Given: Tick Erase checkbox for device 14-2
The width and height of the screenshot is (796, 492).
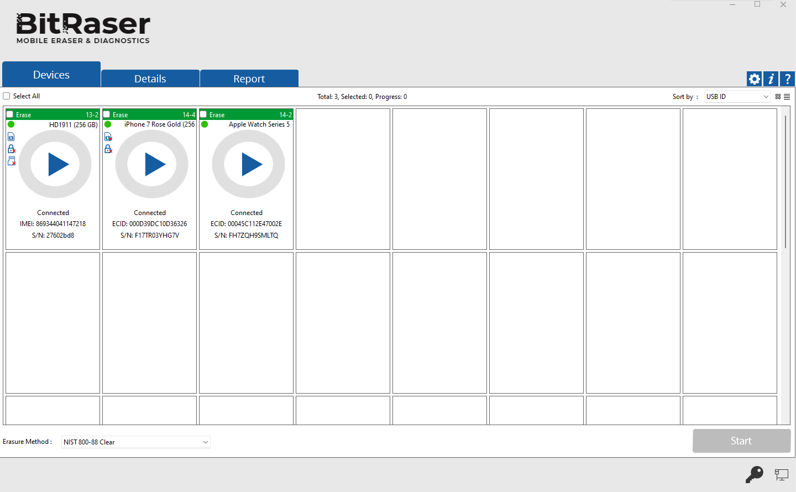Looking at the screenshot, I should coord(203,114).
